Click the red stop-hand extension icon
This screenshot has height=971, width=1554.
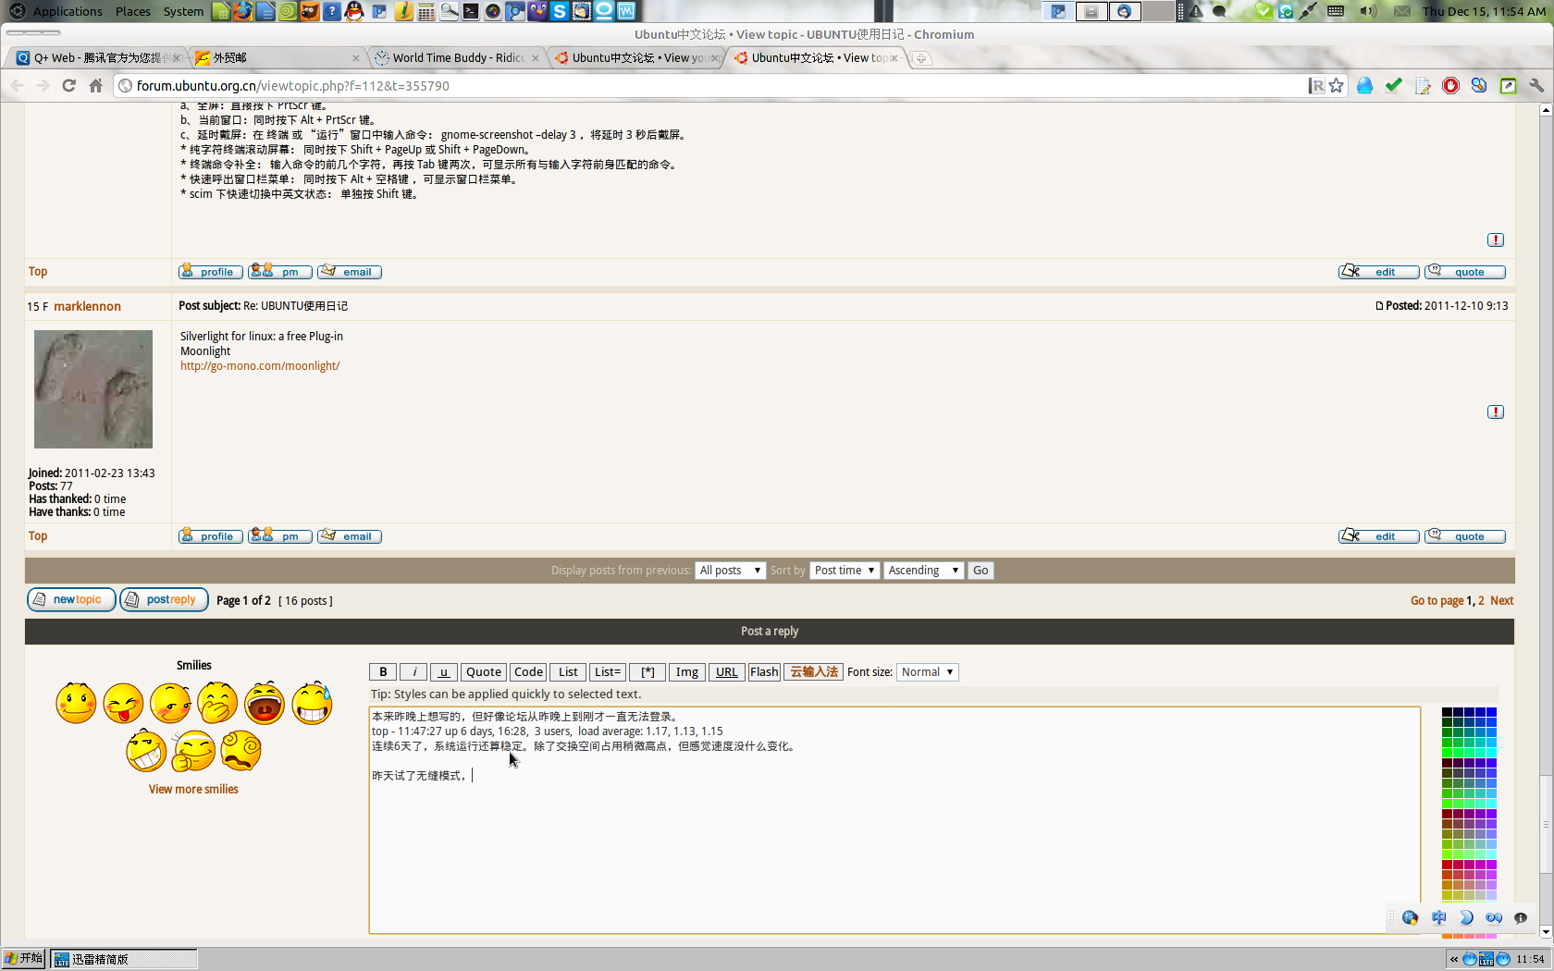click(1450, 85)
